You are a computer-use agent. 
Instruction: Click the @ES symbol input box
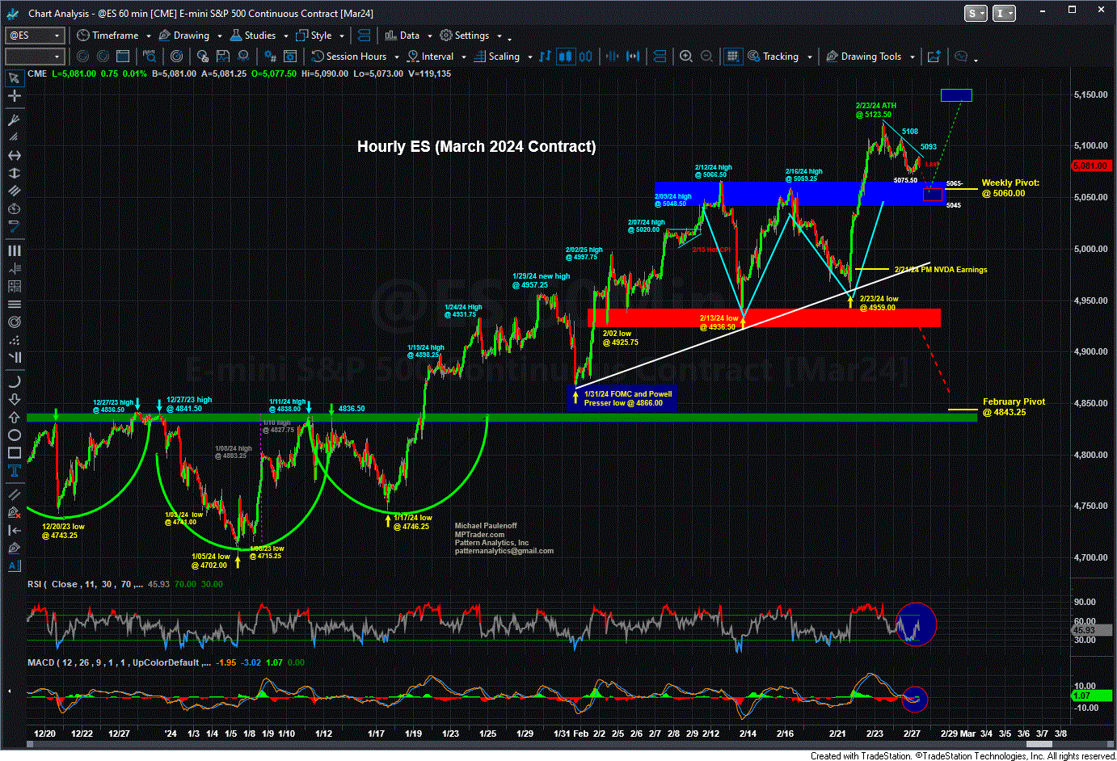34,36
